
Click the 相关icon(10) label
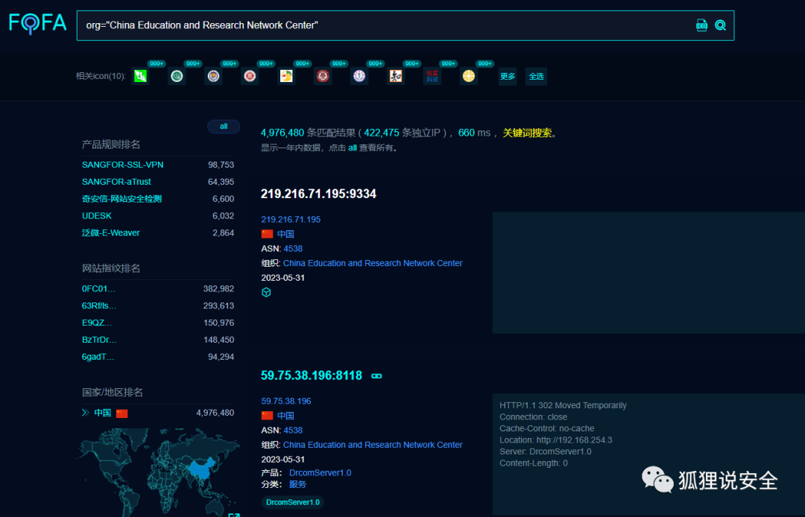101,76
